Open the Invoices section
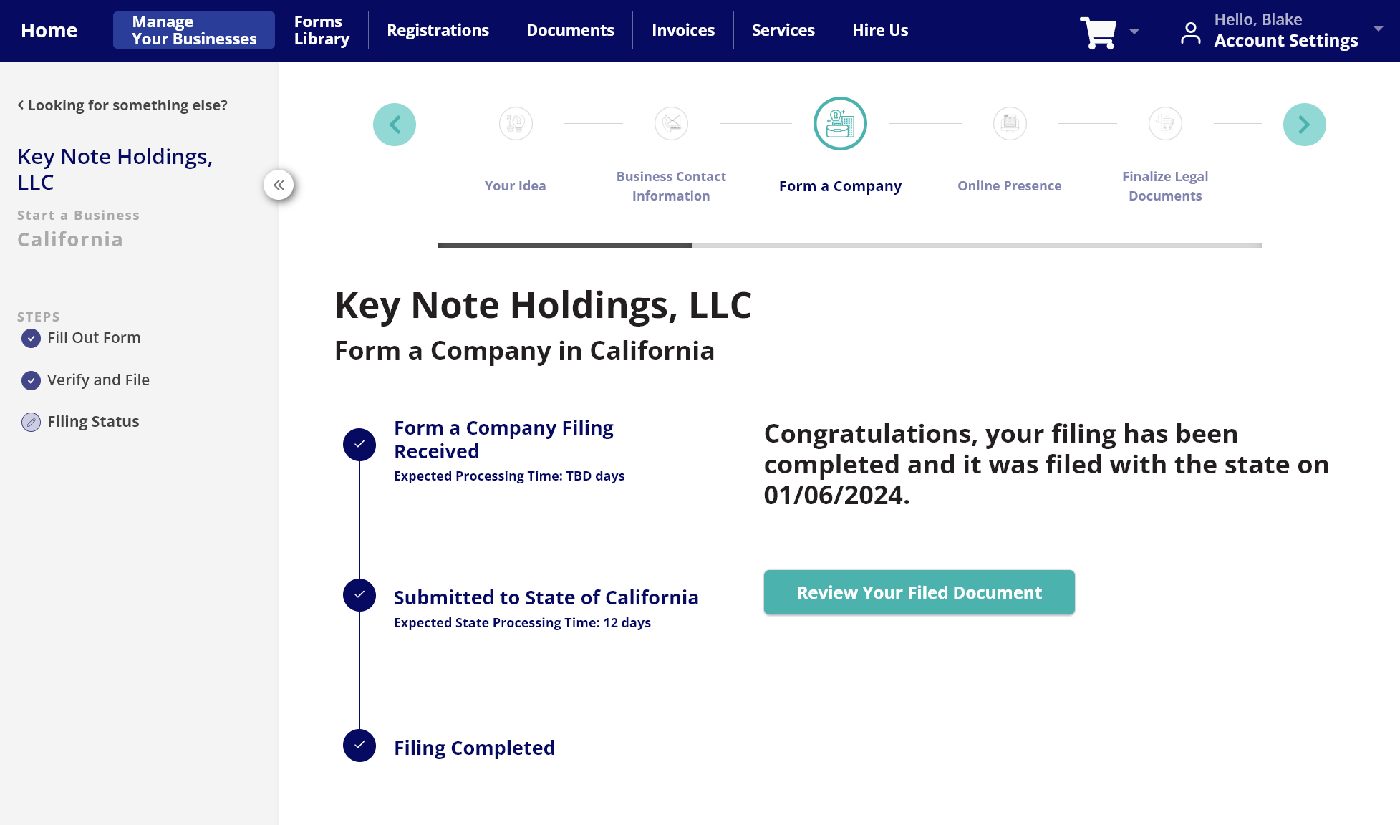 (682, 30)
